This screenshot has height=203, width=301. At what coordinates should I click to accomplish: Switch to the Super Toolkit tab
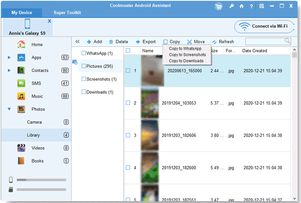[x=67, y=12]
